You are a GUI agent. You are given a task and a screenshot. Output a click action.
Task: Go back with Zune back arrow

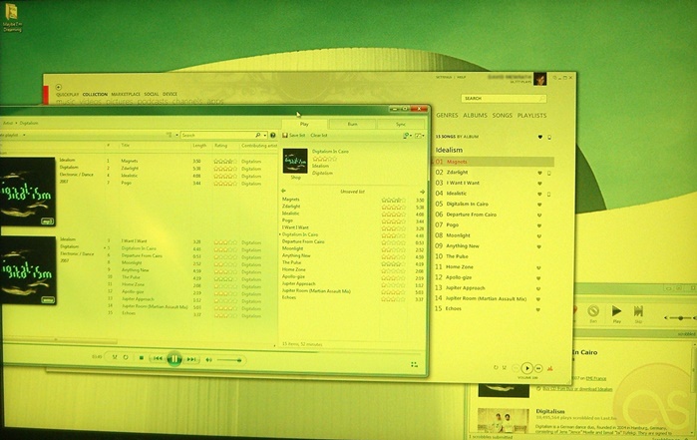pos(58,87)
